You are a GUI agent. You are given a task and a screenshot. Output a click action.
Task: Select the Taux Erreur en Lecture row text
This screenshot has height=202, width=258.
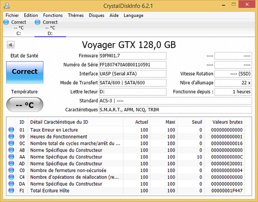tap(54, 130)
